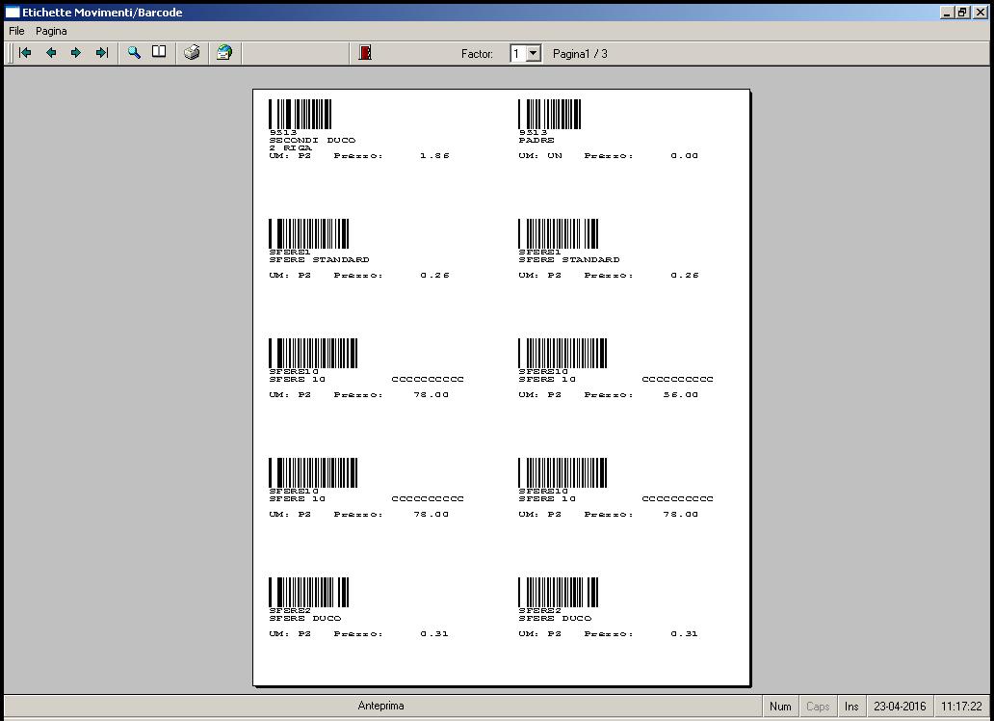Click the Factor value field
994x721 pixels.
tap(517, 54)
